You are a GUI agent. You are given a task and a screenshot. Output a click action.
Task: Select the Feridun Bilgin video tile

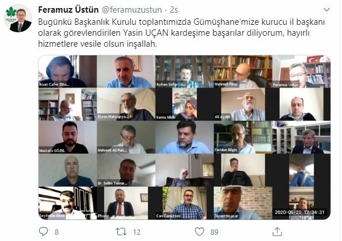(243, 137)
